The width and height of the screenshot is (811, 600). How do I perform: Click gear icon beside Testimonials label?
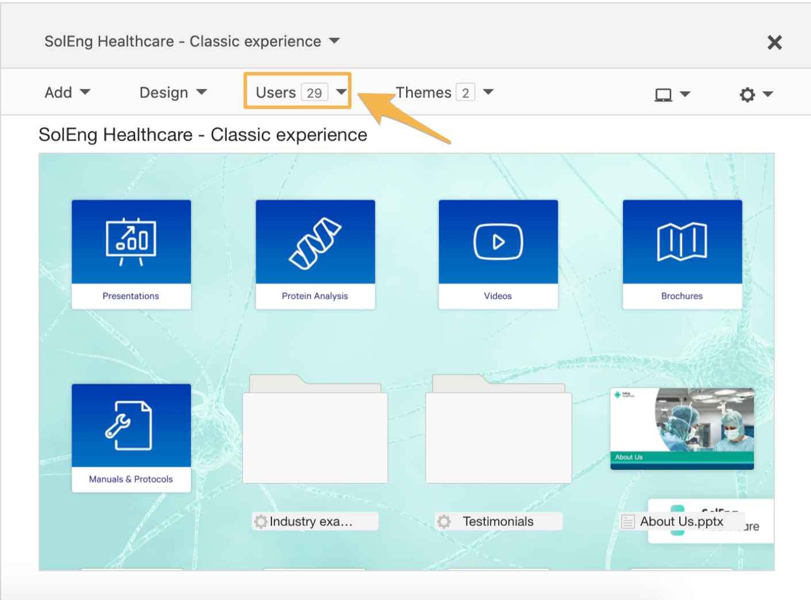point(444,522)
